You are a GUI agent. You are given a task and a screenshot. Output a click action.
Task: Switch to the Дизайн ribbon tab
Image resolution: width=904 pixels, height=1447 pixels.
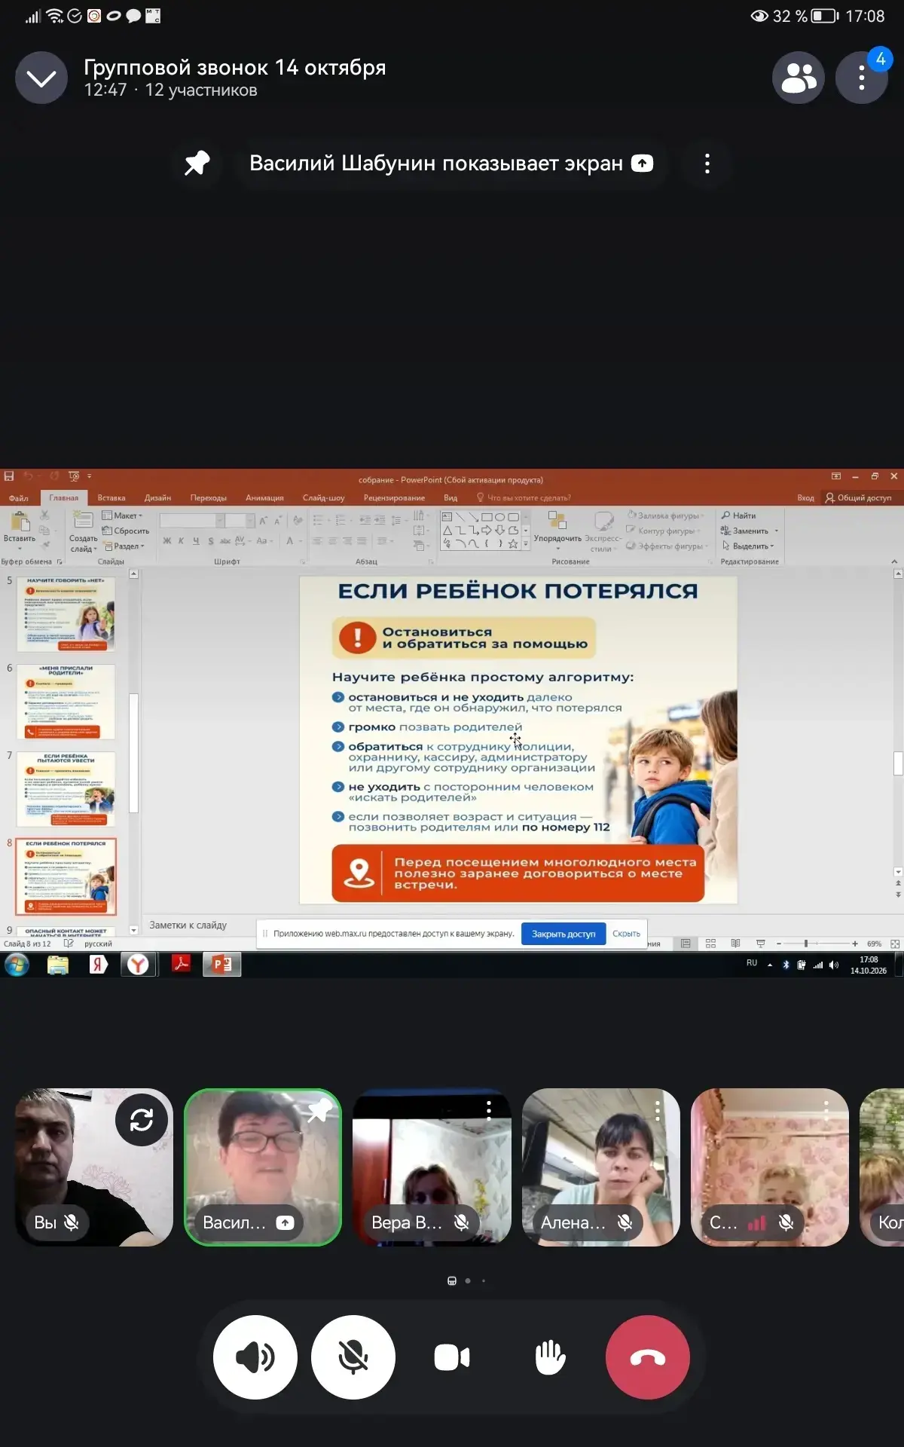157,498
